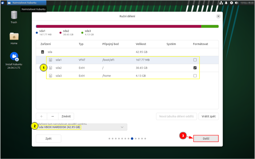Click the plus icon to add a partition
The width and height of the screenshot is (255, 159).
pos(41,116)
